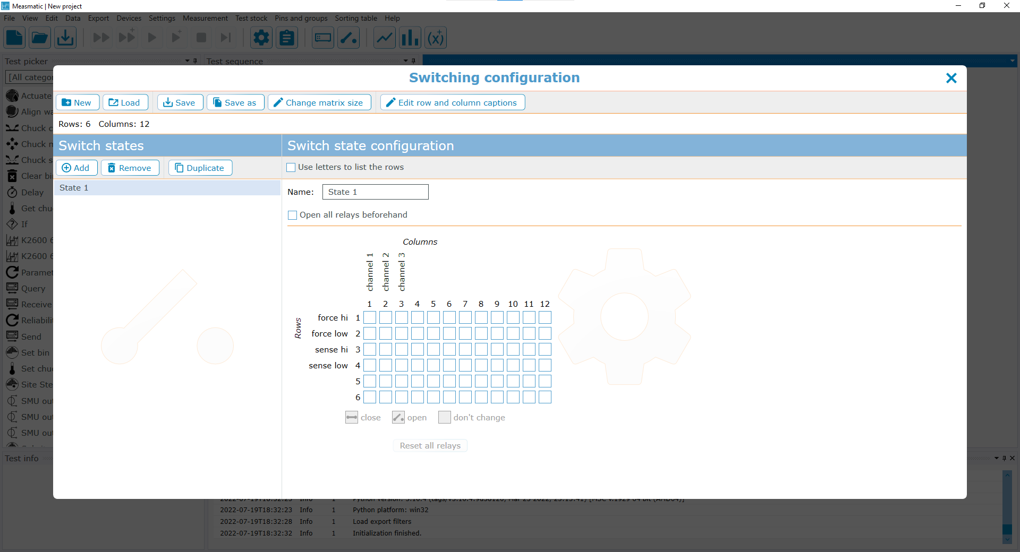Viewport: 1020px width, 552px height.
Task: Open Test picker panel dropdown arrow
Action: point(187,61)
